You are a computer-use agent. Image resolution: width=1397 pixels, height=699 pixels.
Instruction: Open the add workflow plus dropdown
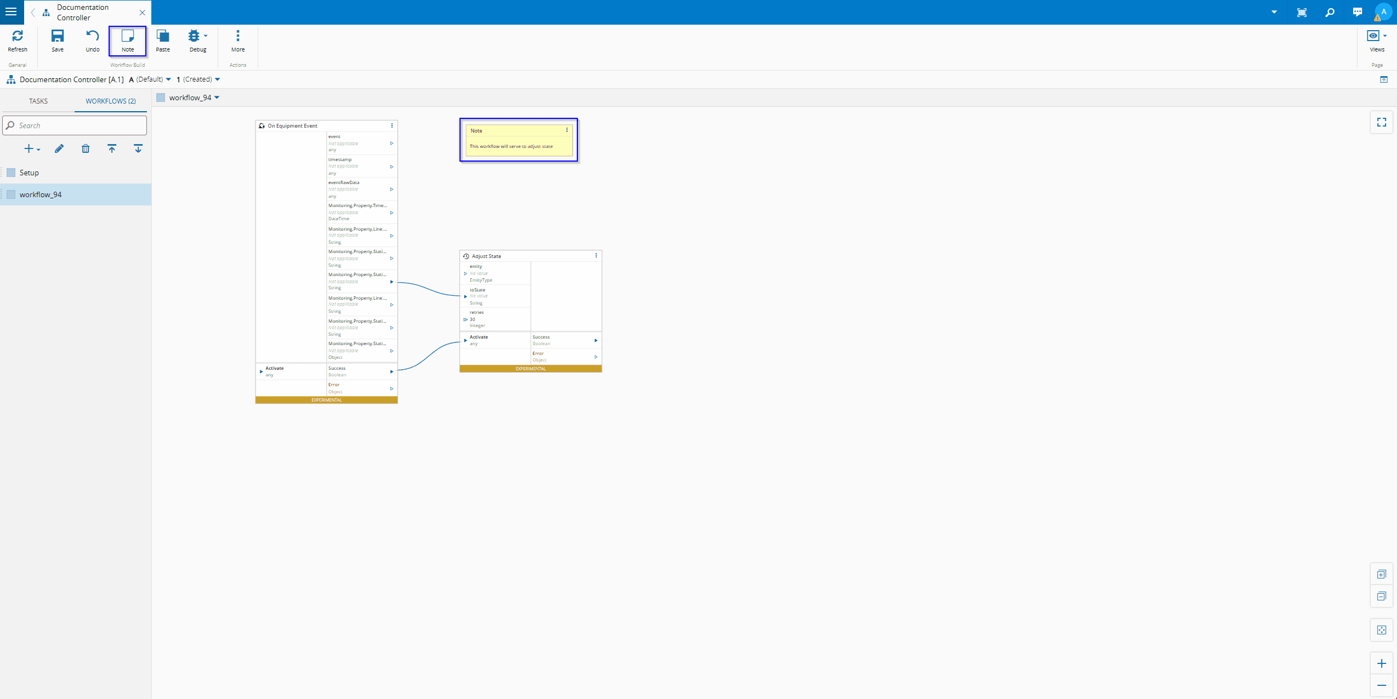(x=32, y=149)
